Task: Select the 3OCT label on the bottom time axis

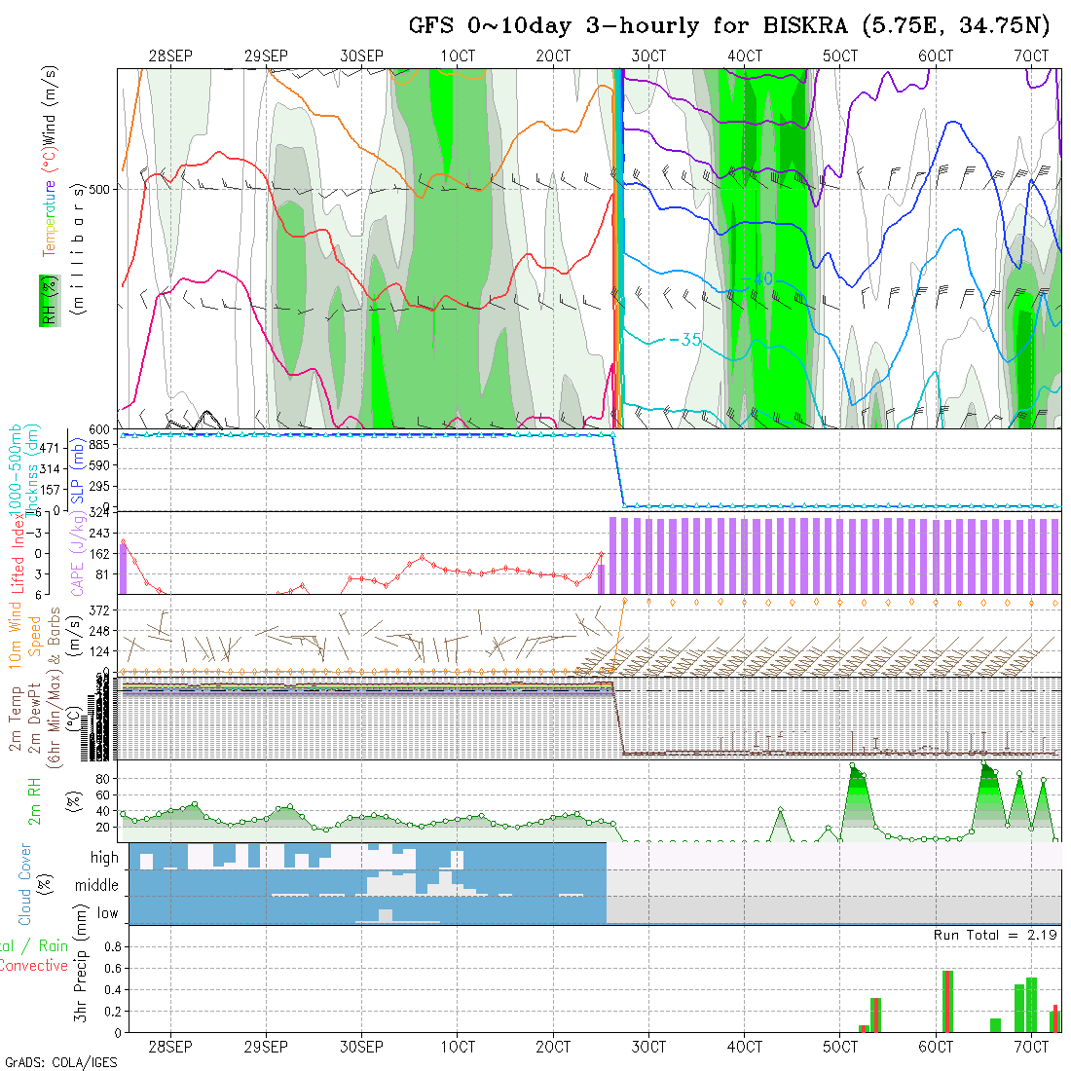Action: click(x=648, y=1047)
